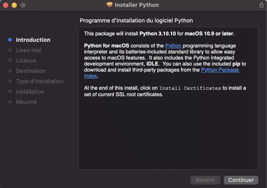Click the heading 'Programme d'installation du logiciel Python'

[136, 21]
